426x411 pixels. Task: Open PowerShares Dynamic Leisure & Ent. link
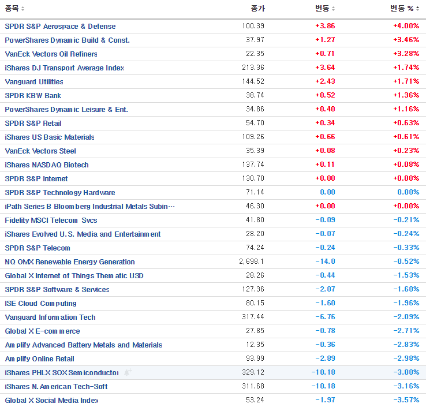pos(66,110)
